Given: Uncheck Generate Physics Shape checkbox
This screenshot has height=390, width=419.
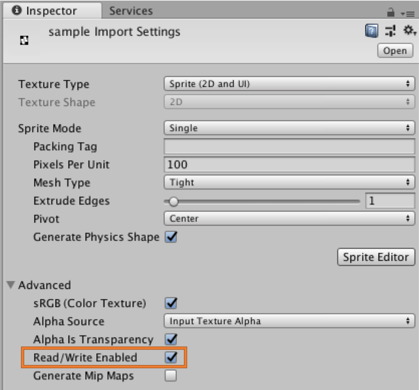Looking at the screenshot, I should pos(171,237).
